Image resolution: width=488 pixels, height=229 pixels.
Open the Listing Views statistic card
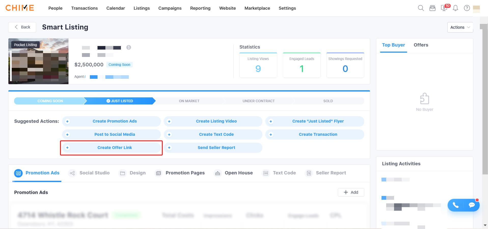(258, 65)
